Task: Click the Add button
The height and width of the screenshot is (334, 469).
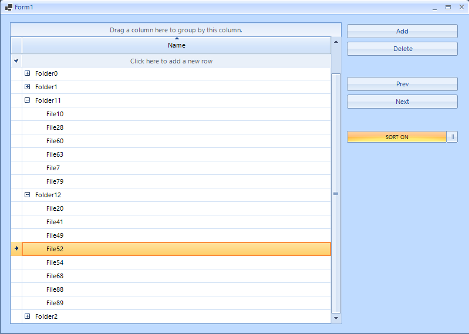Action: click(x=402, y=31)
